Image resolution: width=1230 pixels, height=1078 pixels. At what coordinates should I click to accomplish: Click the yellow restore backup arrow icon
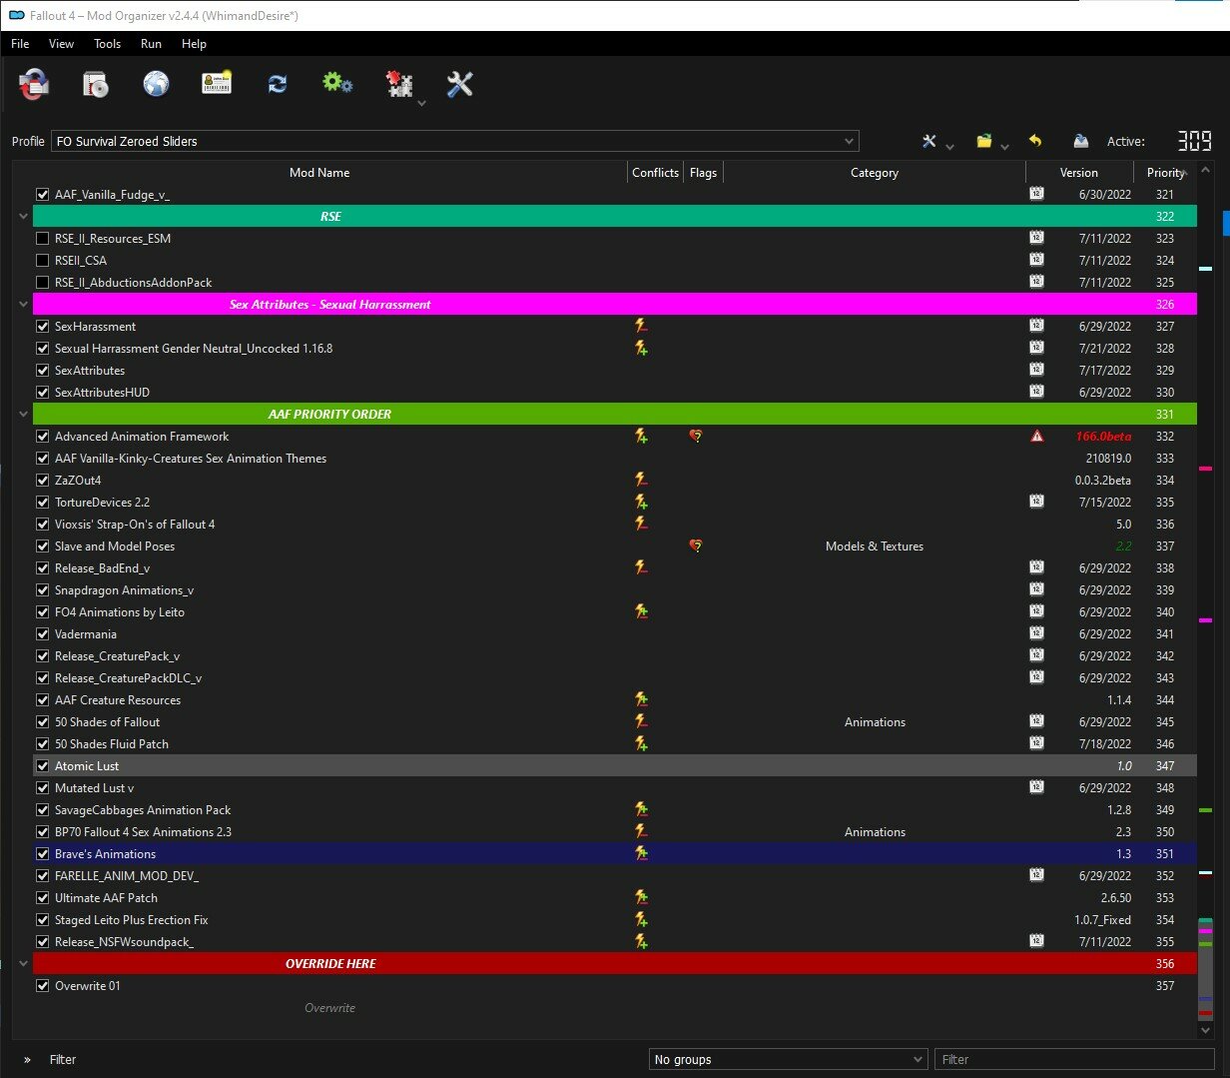(x=1035, y=141)
